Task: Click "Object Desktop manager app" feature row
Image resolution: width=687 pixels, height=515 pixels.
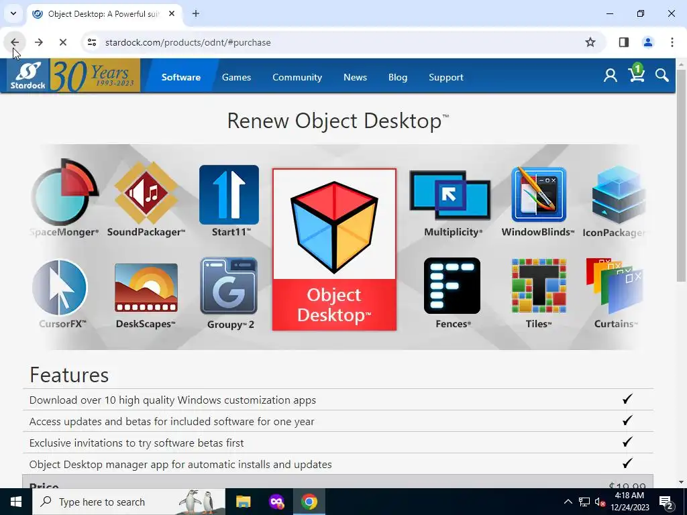Action: click(338, 464)
